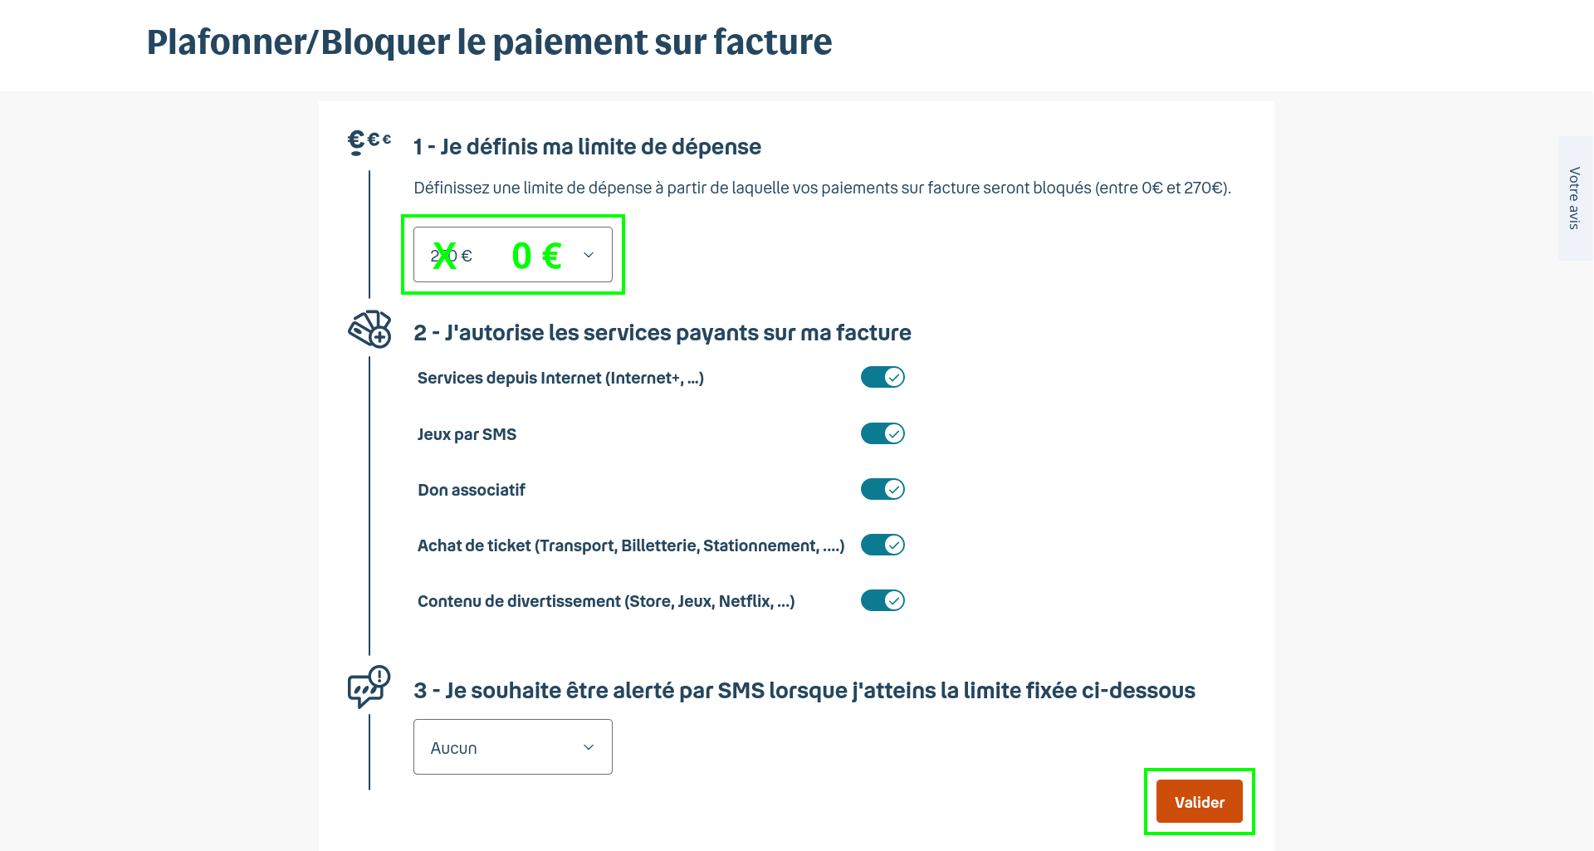Viewport: 1594px width, 851px height.
Task: Click the SMS alert speech bubble icon
Action: [x=369, y=687]
